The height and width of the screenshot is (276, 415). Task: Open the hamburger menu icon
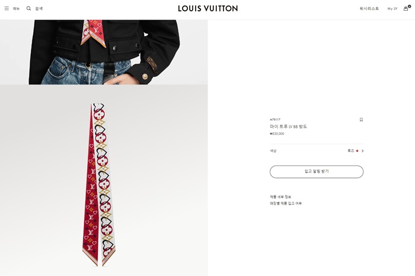7,8
